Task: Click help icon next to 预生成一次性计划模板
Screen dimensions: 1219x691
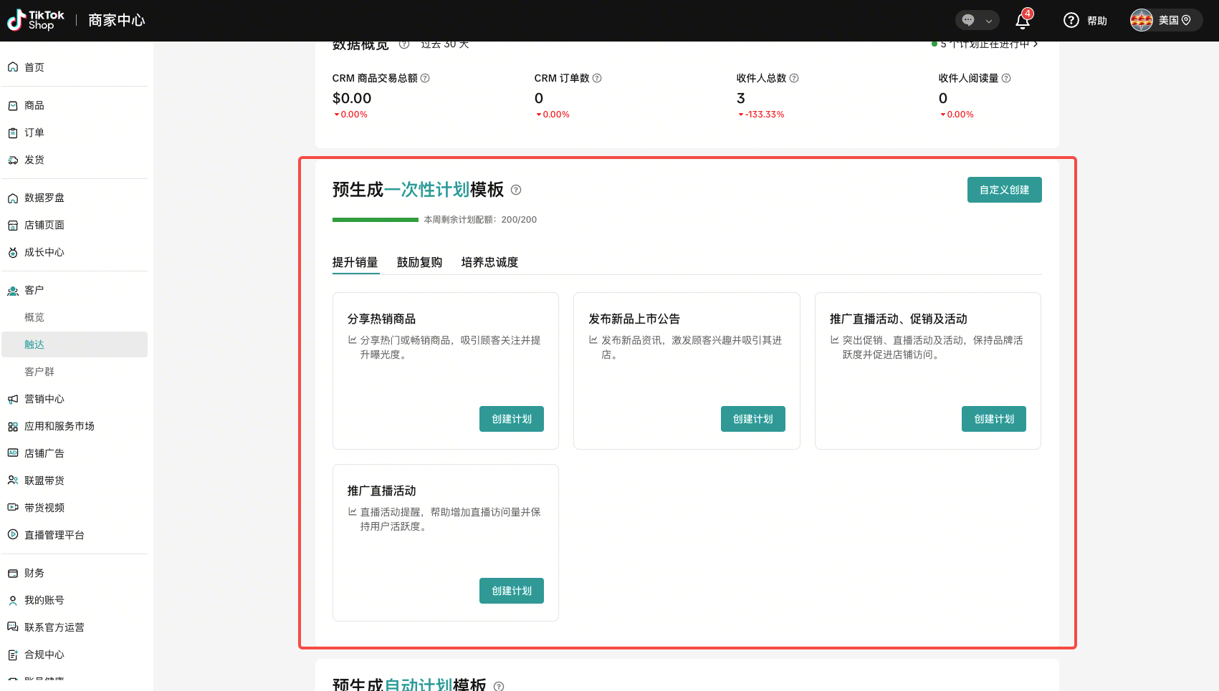Action: pos(516,190)
